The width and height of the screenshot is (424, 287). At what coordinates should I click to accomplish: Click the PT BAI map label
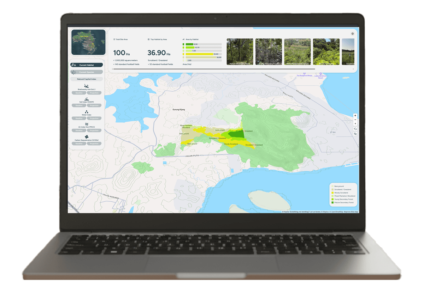click(333, 132)
